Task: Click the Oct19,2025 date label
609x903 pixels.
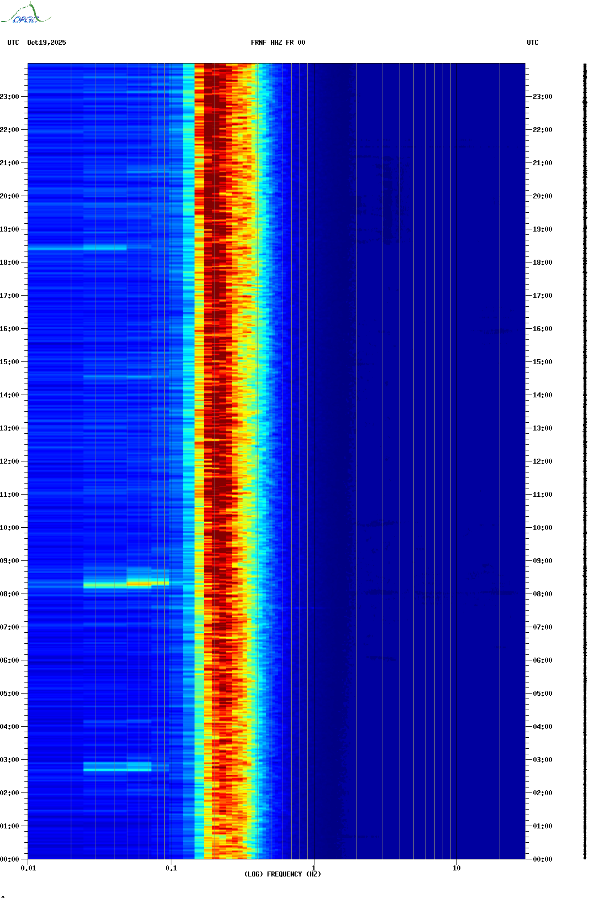Action: coord(46,43)
